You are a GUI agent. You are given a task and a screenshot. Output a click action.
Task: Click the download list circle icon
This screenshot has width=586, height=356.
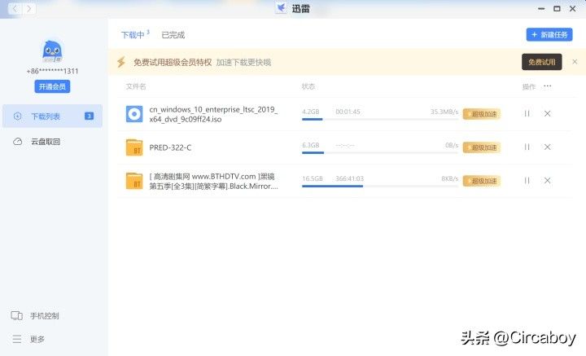(18, 116)
